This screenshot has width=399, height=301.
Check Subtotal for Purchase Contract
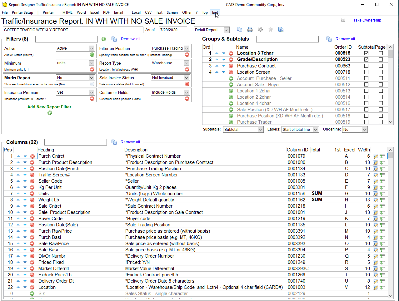click(366, 66)
